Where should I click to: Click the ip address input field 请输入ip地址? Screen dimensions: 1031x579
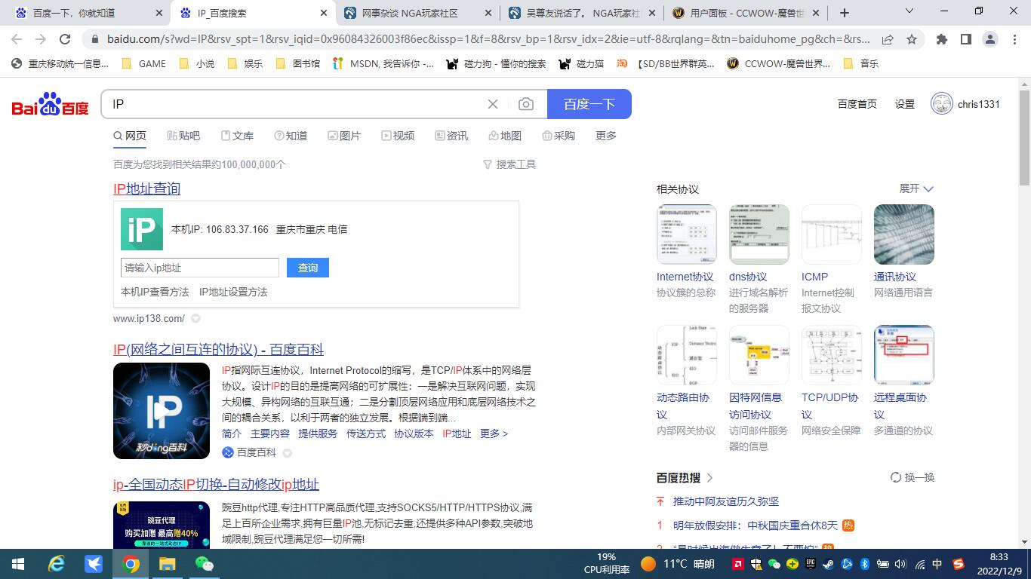199,268
